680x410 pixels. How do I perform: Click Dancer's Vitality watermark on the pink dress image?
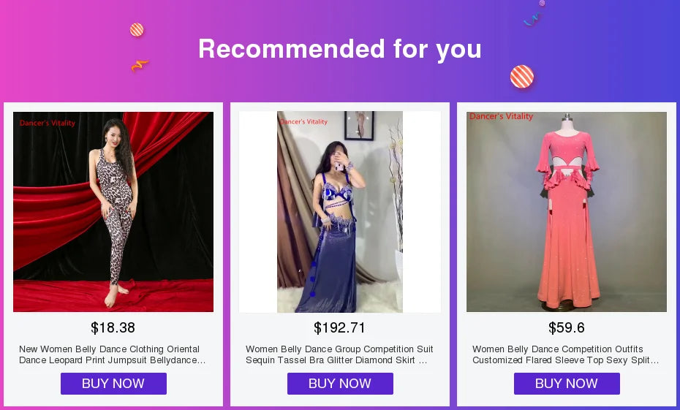click(x=502, y=116)
